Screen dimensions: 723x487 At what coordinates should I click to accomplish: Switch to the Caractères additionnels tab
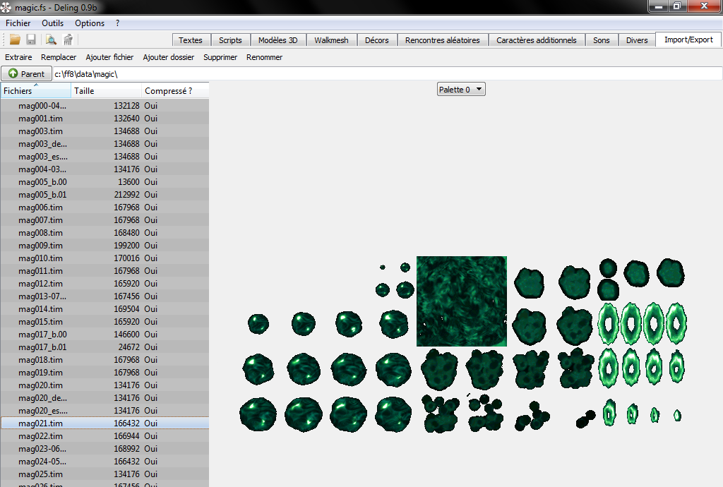tap(537, 40)
